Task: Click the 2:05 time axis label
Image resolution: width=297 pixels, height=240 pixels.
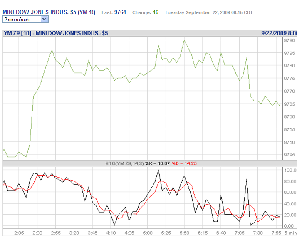Action: point(19,233)
